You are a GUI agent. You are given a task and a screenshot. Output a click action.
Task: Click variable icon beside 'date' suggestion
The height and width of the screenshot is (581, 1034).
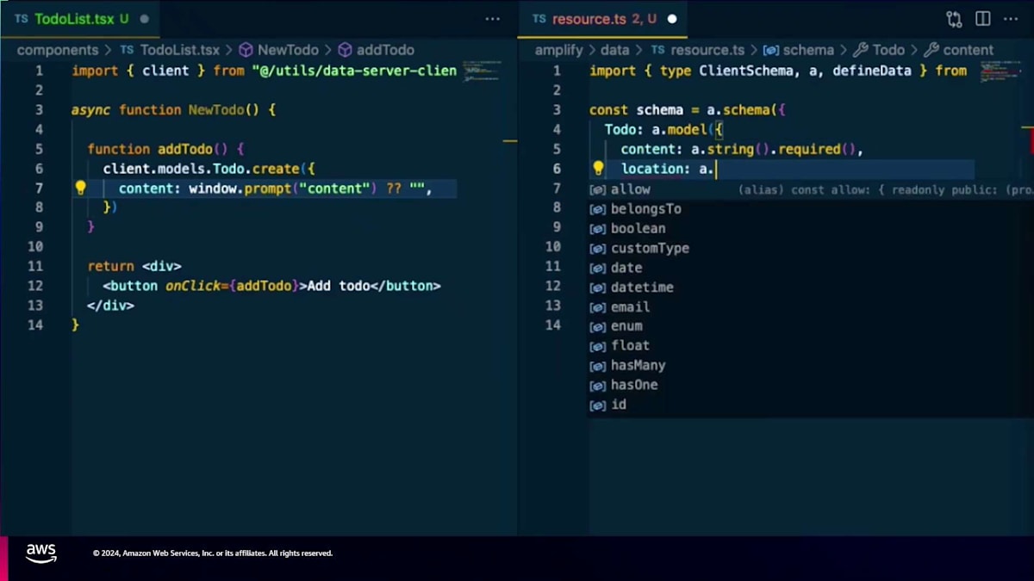pos(597,269)
